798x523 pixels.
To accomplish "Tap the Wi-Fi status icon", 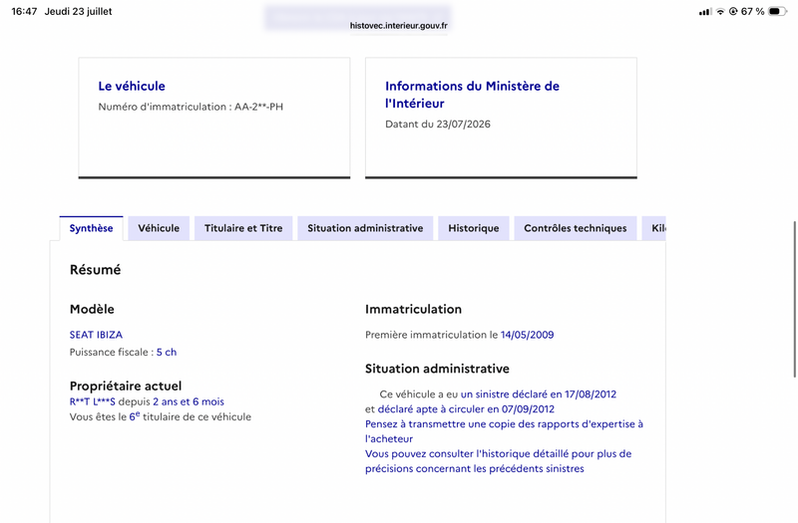I will (x=720, y=12).
